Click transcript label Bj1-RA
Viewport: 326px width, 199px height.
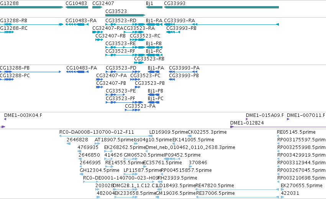(154, 21)
